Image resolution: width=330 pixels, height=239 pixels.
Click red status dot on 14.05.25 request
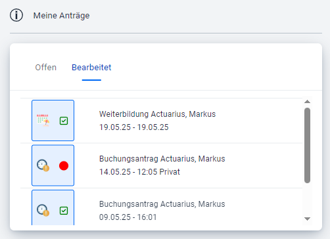[64, 165]
